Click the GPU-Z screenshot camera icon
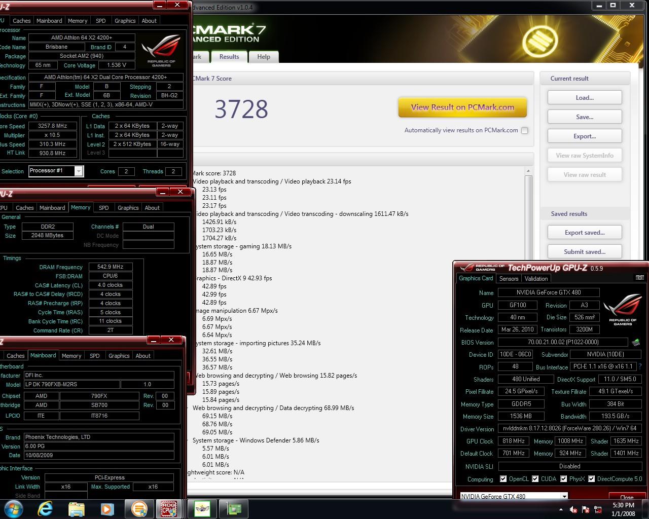The width and height of the screenshot is (649, 519). [x=640, y=278]
